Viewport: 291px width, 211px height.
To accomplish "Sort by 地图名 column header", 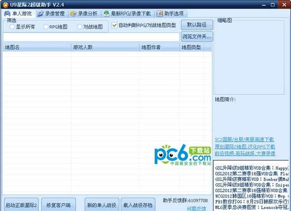I will point(37,48).
